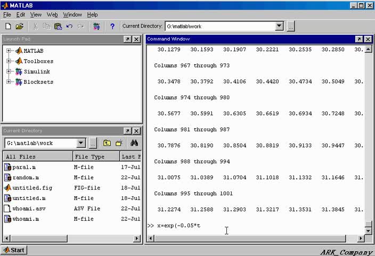Sort by the All Files column header
This screenshot has height=256, width=375.
click(38, 157)
